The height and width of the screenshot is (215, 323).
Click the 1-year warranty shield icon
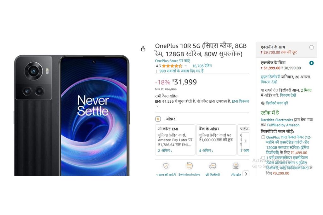166,166
